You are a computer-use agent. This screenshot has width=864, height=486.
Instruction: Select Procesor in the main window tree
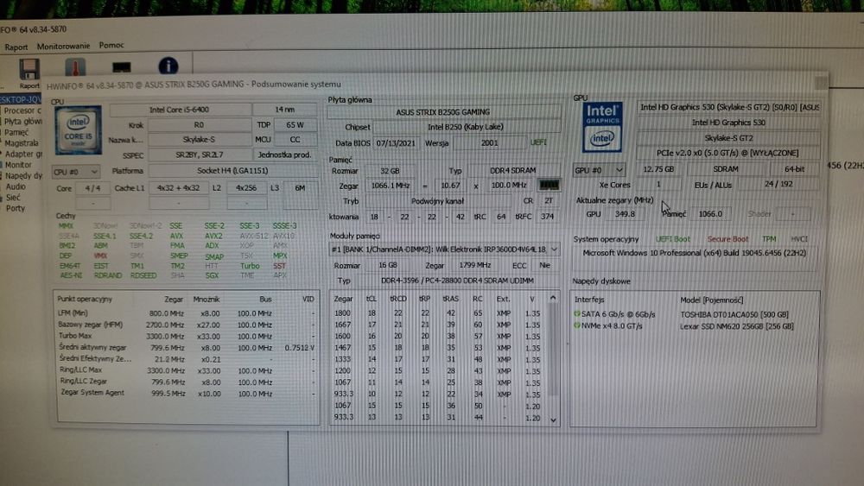22,110
